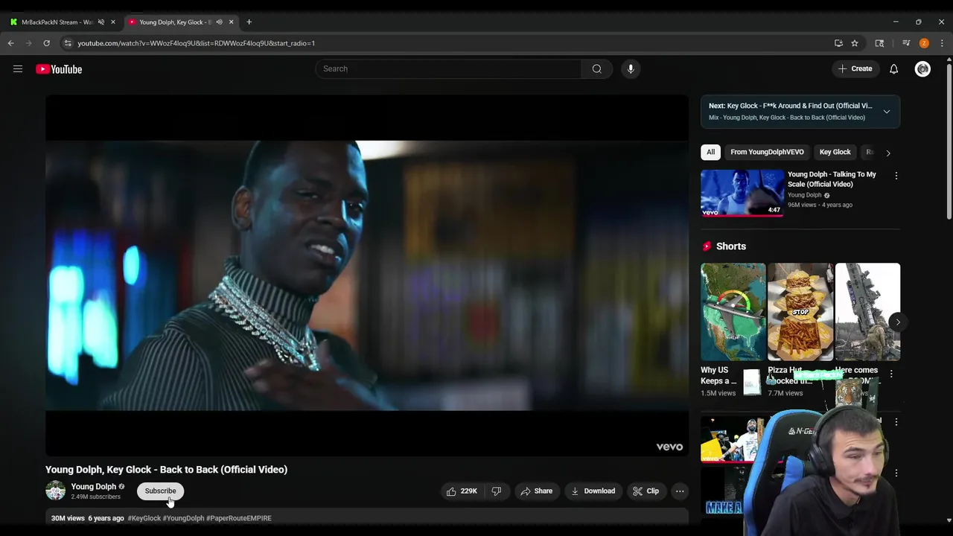Image resolution: width=953 pixels, height=536 pixels.
Task: Select the All filter chip
Action: click(710, 152)
